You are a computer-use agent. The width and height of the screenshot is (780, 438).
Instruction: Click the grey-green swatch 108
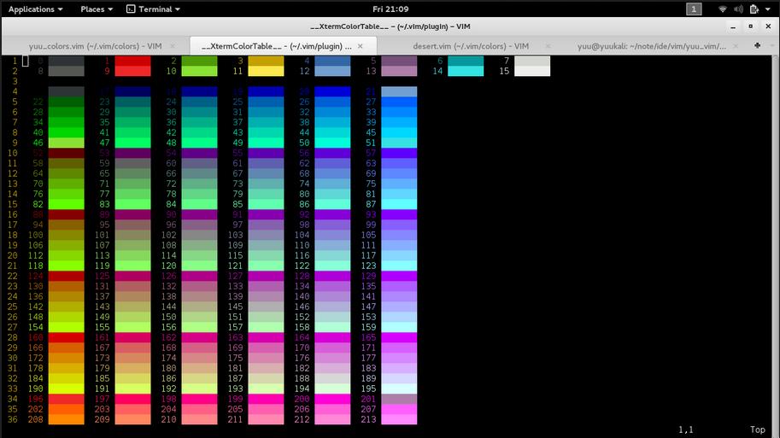[199, 245]
